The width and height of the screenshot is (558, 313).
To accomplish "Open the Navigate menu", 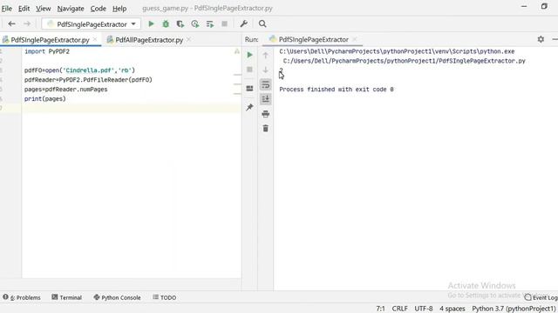I will [x=71, y=8].
